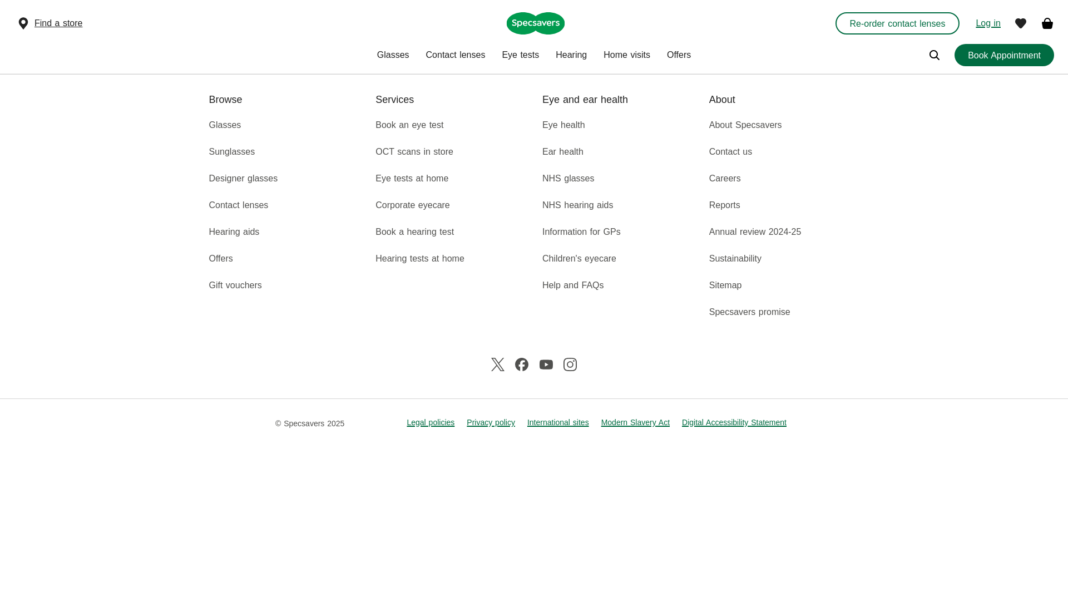This screenshot has height=601, width=1068.
Task: Open Corporate eyecare link
Action: (x=412, y=205)
